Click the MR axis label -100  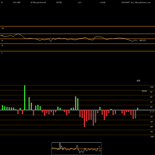[x=152, y=137]
